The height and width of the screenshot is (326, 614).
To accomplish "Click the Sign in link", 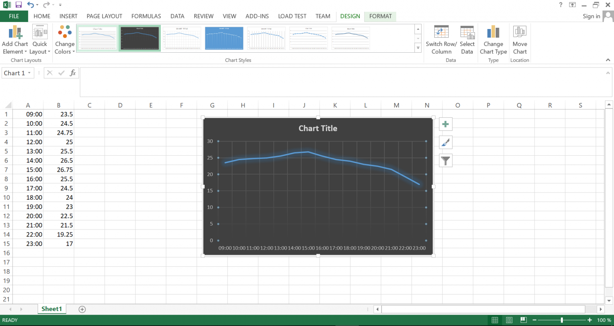I will 591,16.
